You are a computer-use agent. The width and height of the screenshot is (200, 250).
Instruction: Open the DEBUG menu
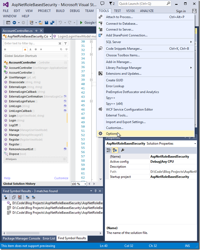[75, 11]
